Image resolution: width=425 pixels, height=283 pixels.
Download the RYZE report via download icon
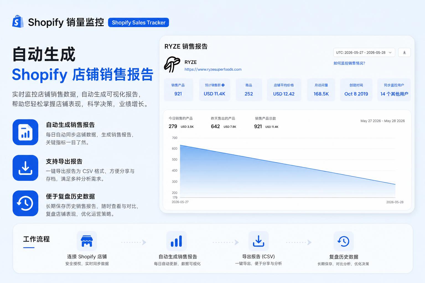coord(404,53)
